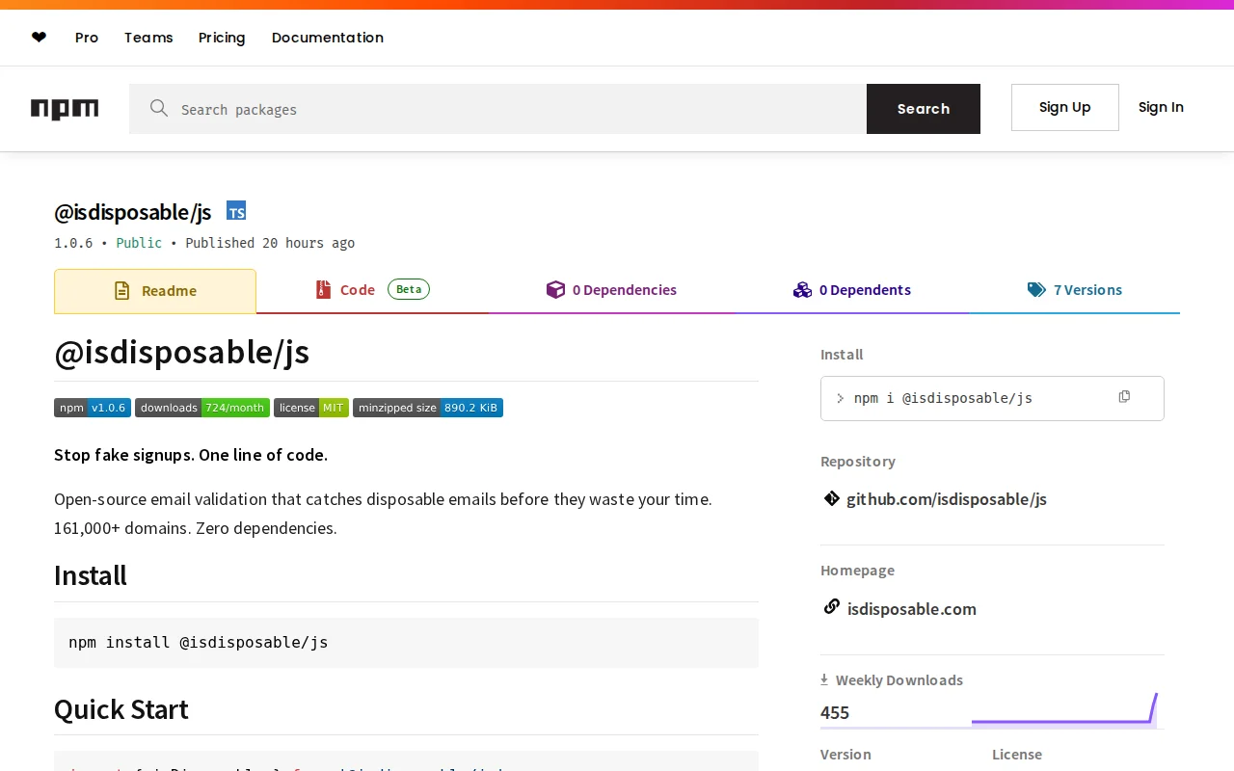Click the Versions tags icon

pos(1036,289)
